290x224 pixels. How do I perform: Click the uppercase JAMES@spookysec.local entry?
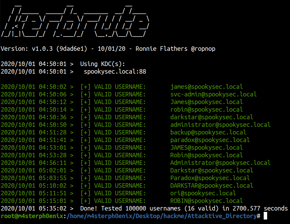click(x=206, y=148)
